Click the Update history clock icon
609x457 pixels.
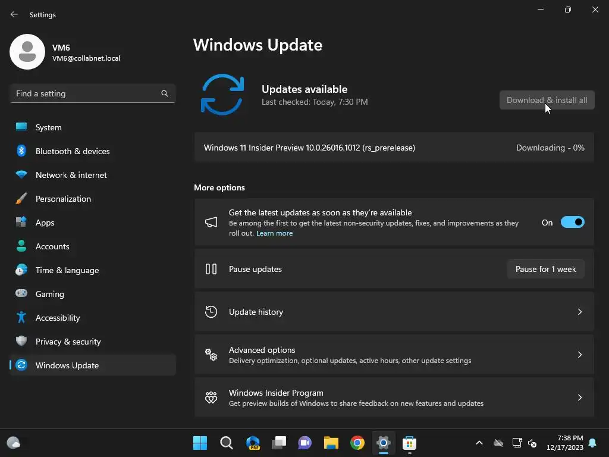(211, 312)
